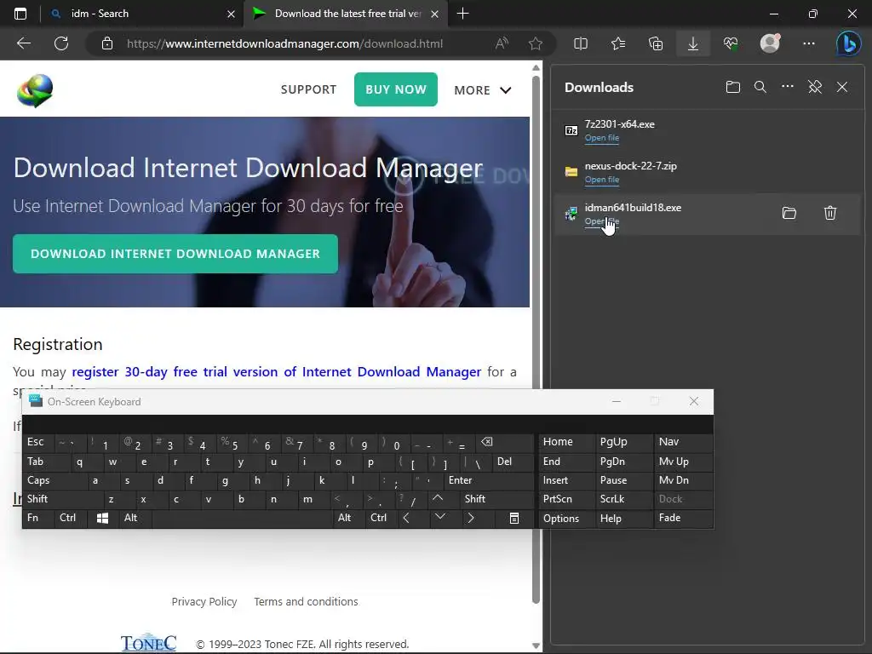The width and height of the screenshot is (872, 654).
Task: Add page to favorites star
Action: pos(536,43)
